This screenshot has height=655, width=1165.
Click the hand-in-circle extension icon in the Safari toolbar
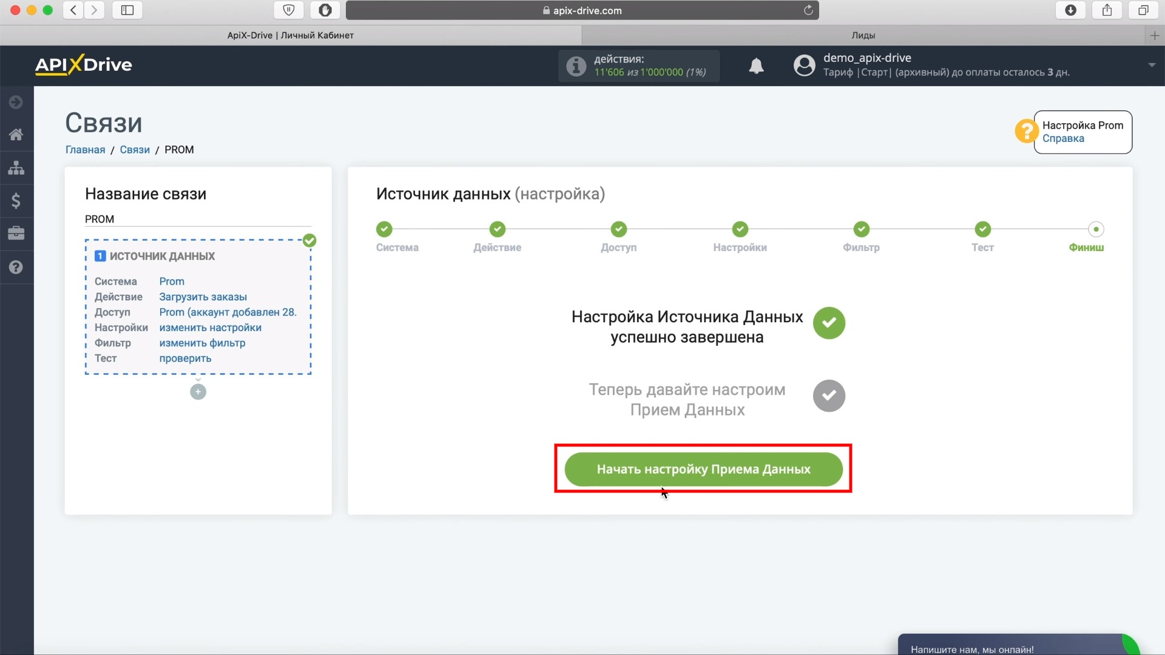pyautogui.click(x=325, y=10)
